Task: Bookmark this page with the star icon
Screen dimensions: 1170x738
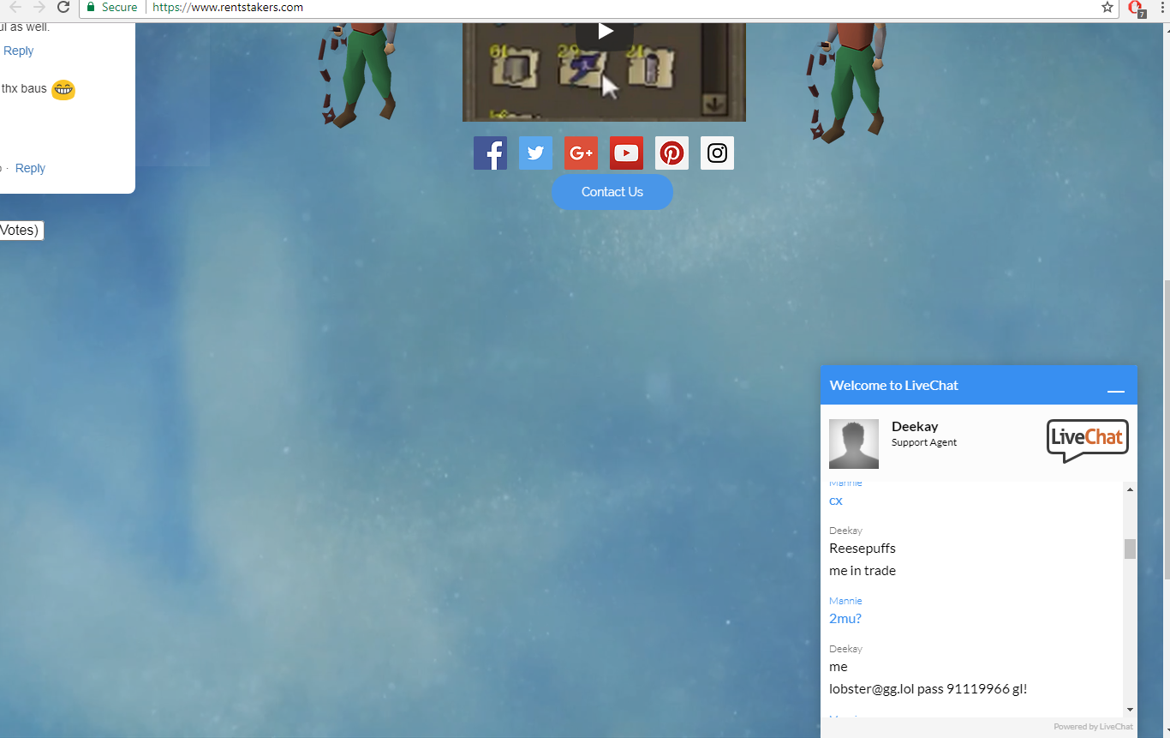Action: (x=1107, y=7)
